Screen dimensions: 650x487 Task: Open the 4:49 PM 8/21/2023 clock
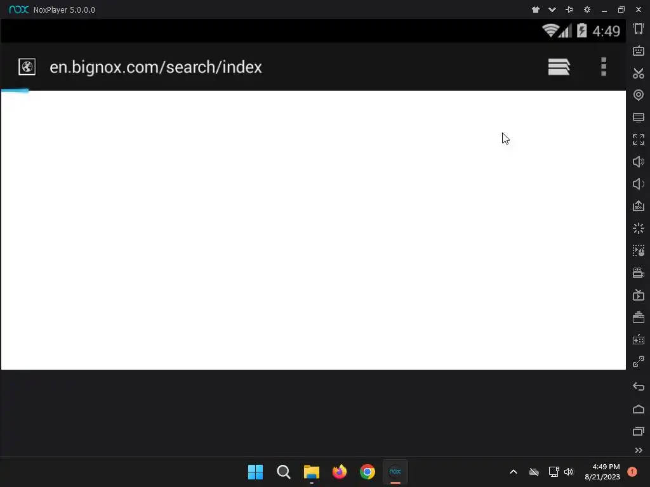pos(602,472)
